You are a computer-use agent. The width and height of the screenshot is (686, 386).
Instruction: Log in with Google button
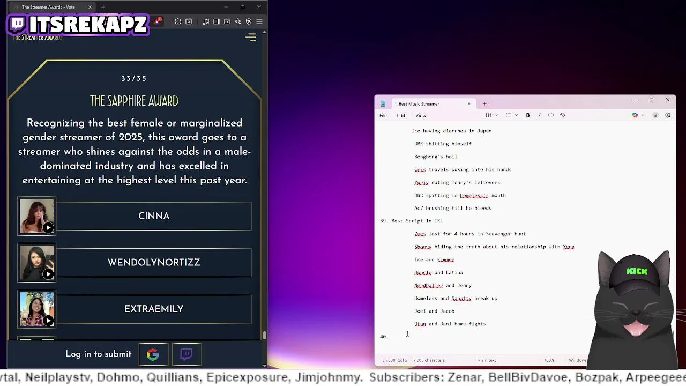(153, 354)
